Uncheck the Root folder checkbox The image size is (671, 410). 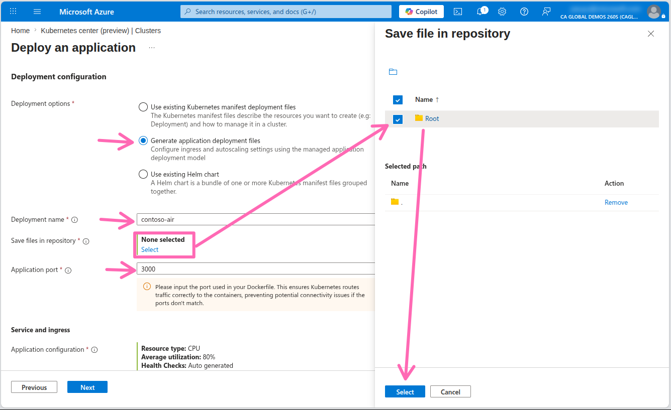[398, 119]
